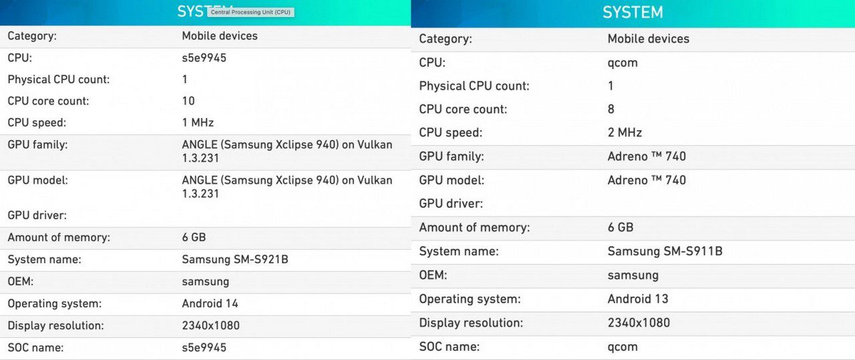Select the 2 MHz CPU speed value
This screenshot has height=360, width=855.
(625, 133)
